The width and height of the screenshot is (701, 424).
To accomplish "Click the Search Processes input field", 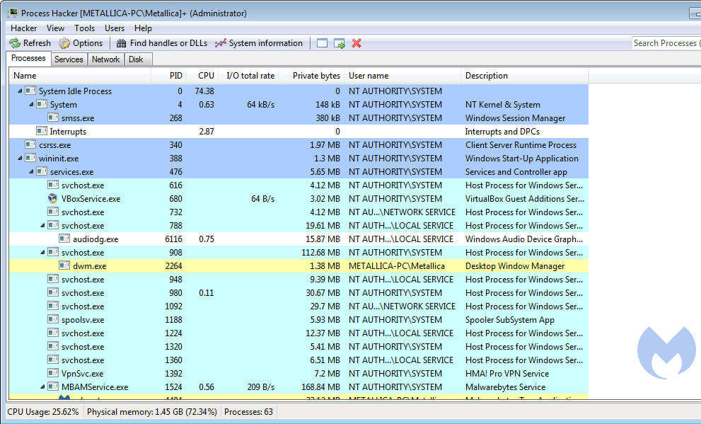I will point(665,43).
